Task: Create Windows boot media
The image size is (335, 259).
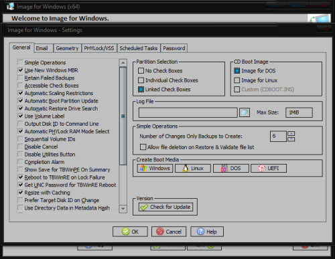Action: click(x=155, y=168)
